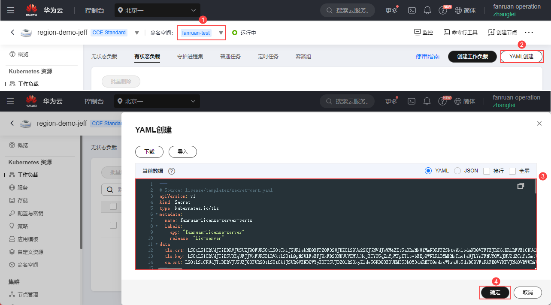Enable the 全屏 fullscreen checkbox

point(512,171)
